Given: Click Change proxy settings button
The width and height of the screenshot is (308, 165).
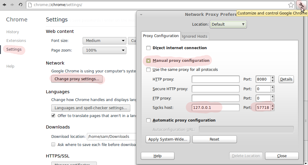Looking at the screenshot, I should coord(77,79).
